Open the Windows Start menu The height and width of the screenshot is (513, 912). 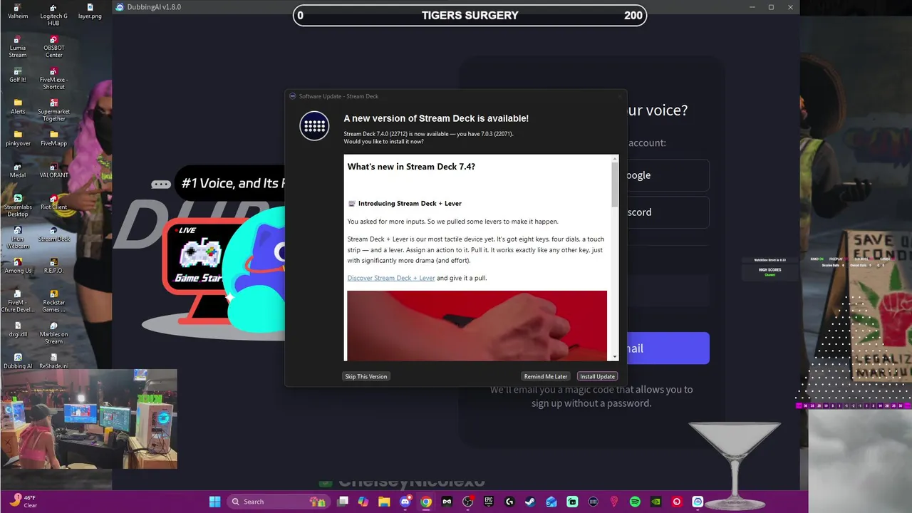point(214,502)
